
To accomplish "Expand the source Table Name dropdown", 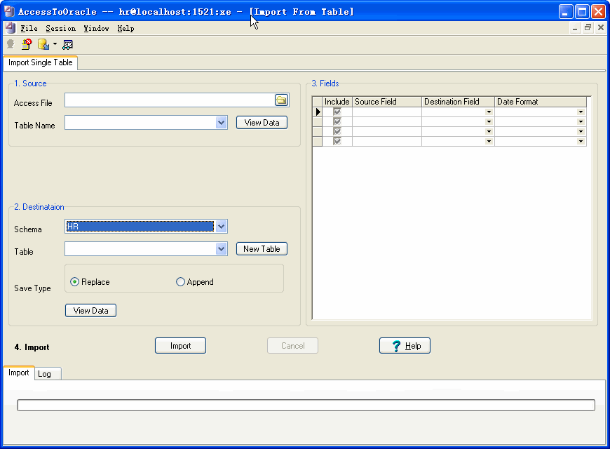I will click(221, 123).
